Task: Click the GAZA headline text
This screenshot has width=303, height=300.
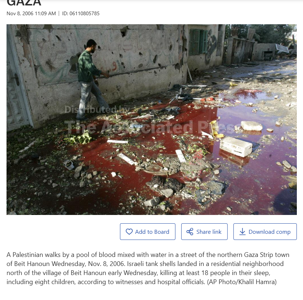Action: click(24, 3)
